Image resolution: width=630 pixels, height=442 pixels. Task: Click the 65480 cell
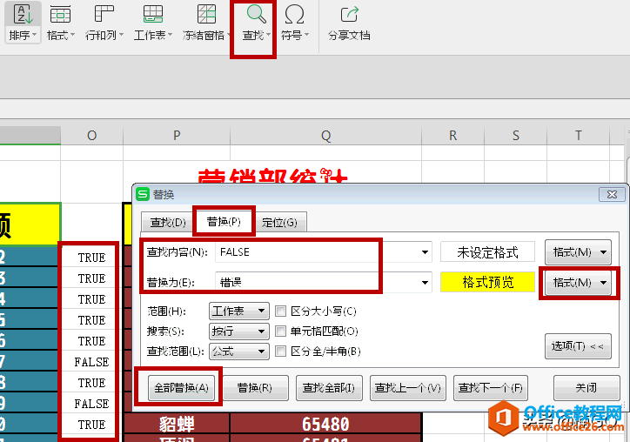[x=325, y=424]
